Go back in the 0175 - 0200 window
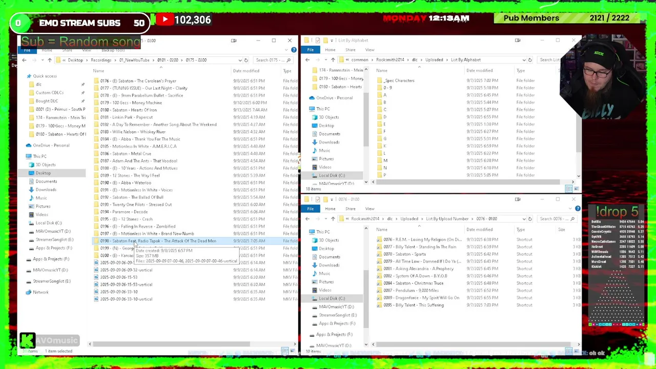656x369 pixels. tap(24, 60)
